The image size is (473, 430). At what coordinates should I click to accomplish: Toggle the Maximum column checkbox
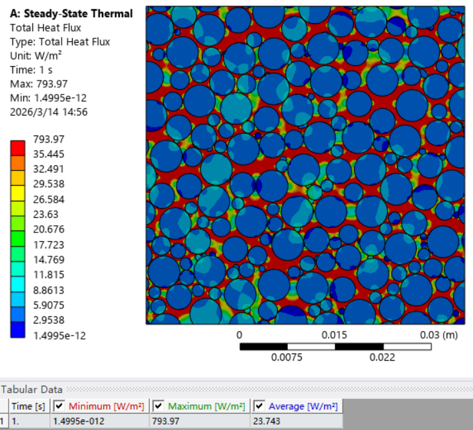coord(158,406)
